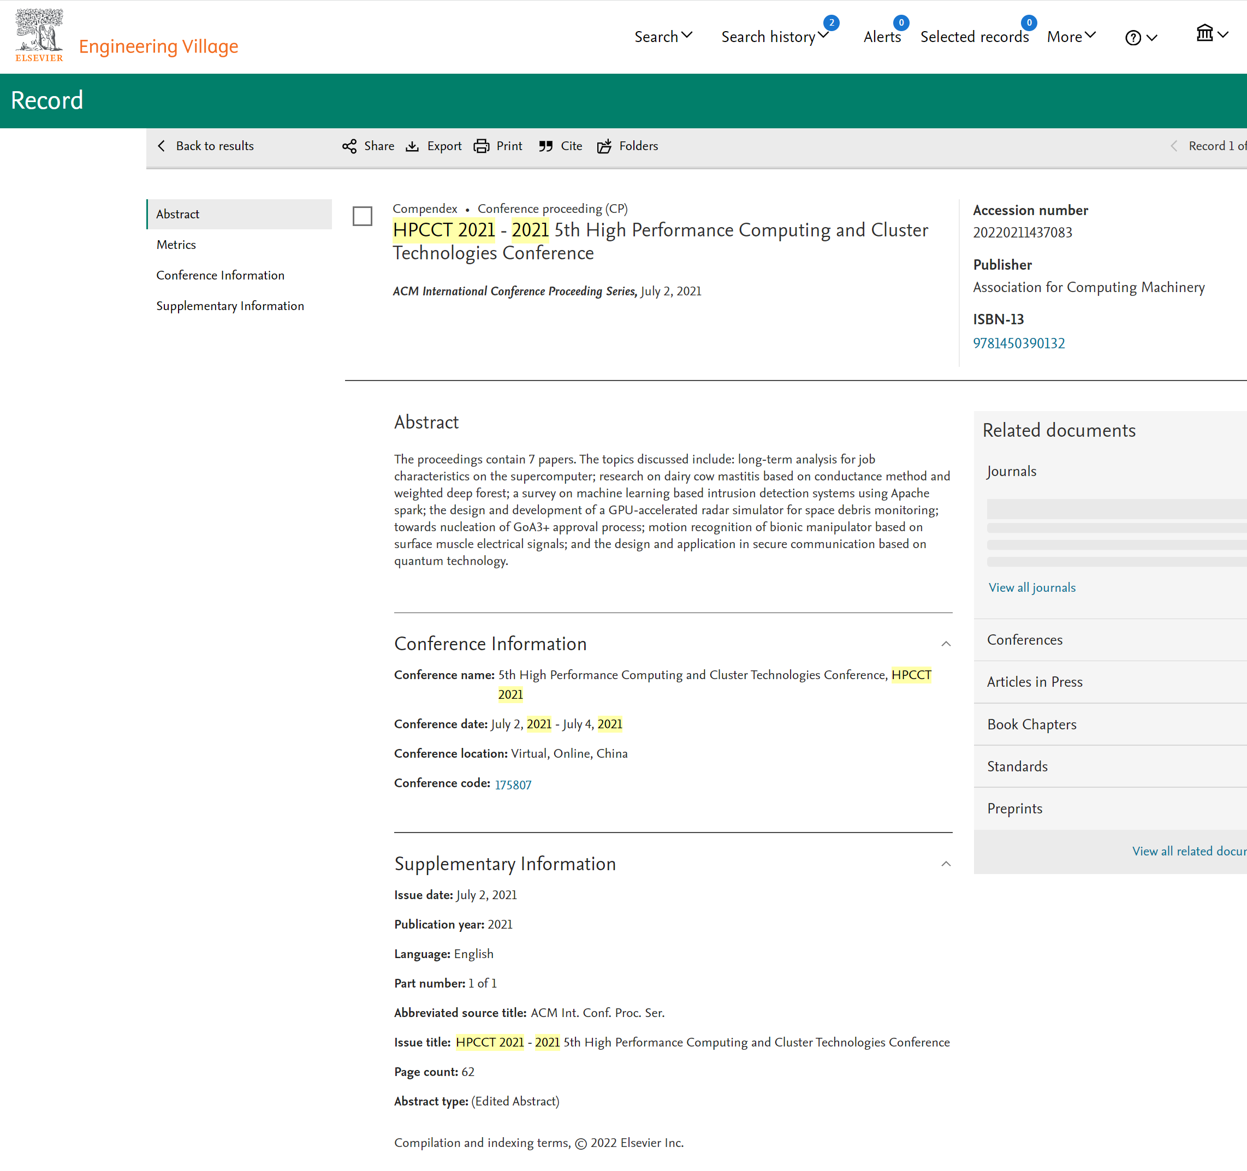Click the Cite quotation icon

click(545, 146)
